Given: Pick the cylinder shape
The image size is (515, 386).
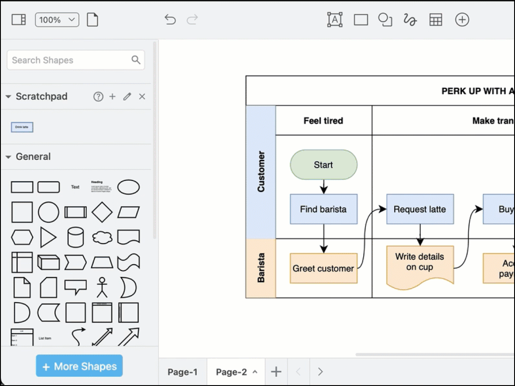Looking at the screenshot, I should point(75,237).
